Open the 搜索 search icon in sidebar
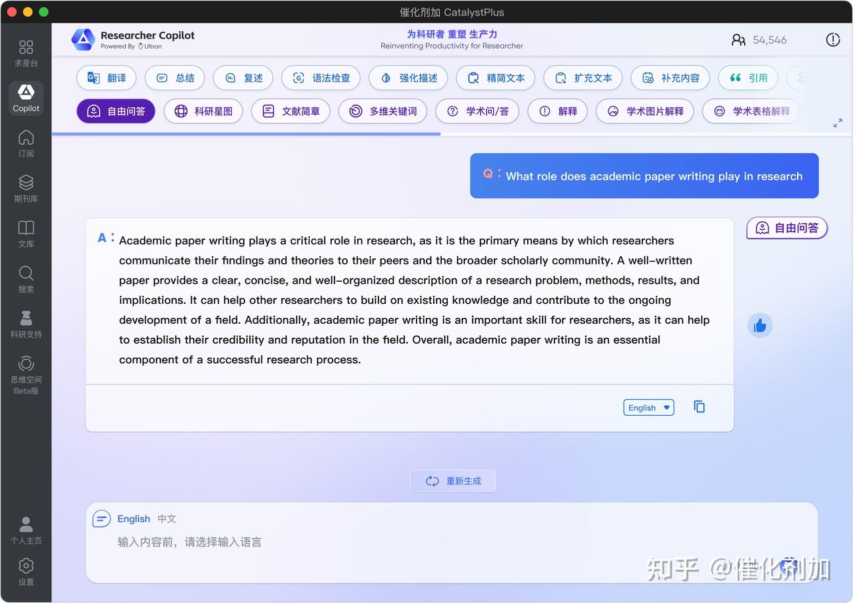 (x=26, y=279)
